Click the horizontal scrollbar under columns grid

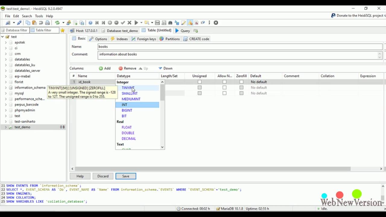[213, 169]
